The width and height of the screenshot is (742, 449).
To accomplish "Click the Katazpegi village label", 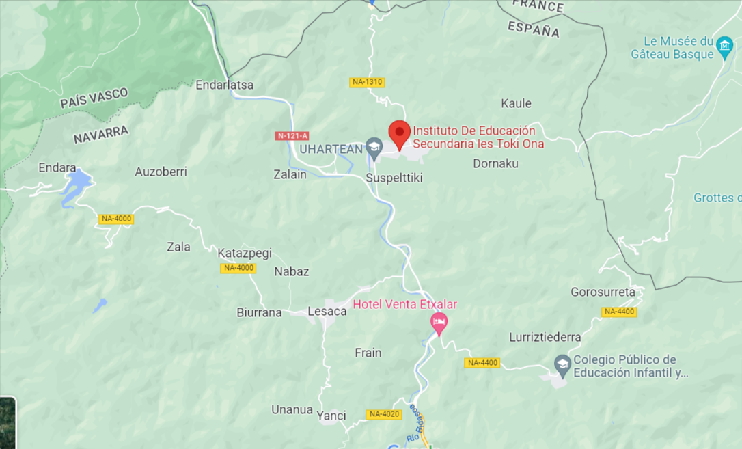I will click(245, 253).
